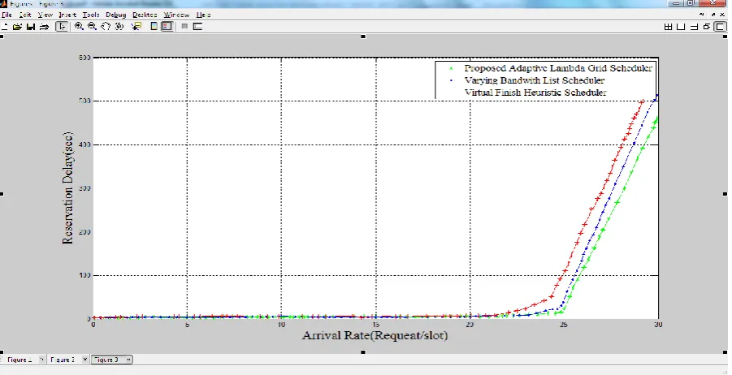Click y-axis tick label 100
Screen dimensions: 732x375
coord(84,275)
